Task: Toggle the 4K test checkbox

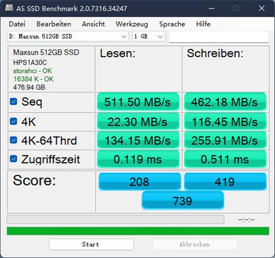Action: coord(14,122)
